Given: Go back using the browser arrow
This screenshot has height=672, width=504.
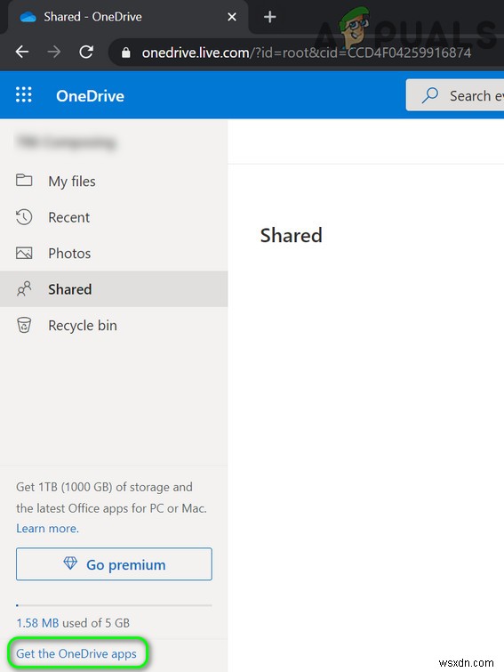Looking at the screenshot, I should click(x=22, y=53).
